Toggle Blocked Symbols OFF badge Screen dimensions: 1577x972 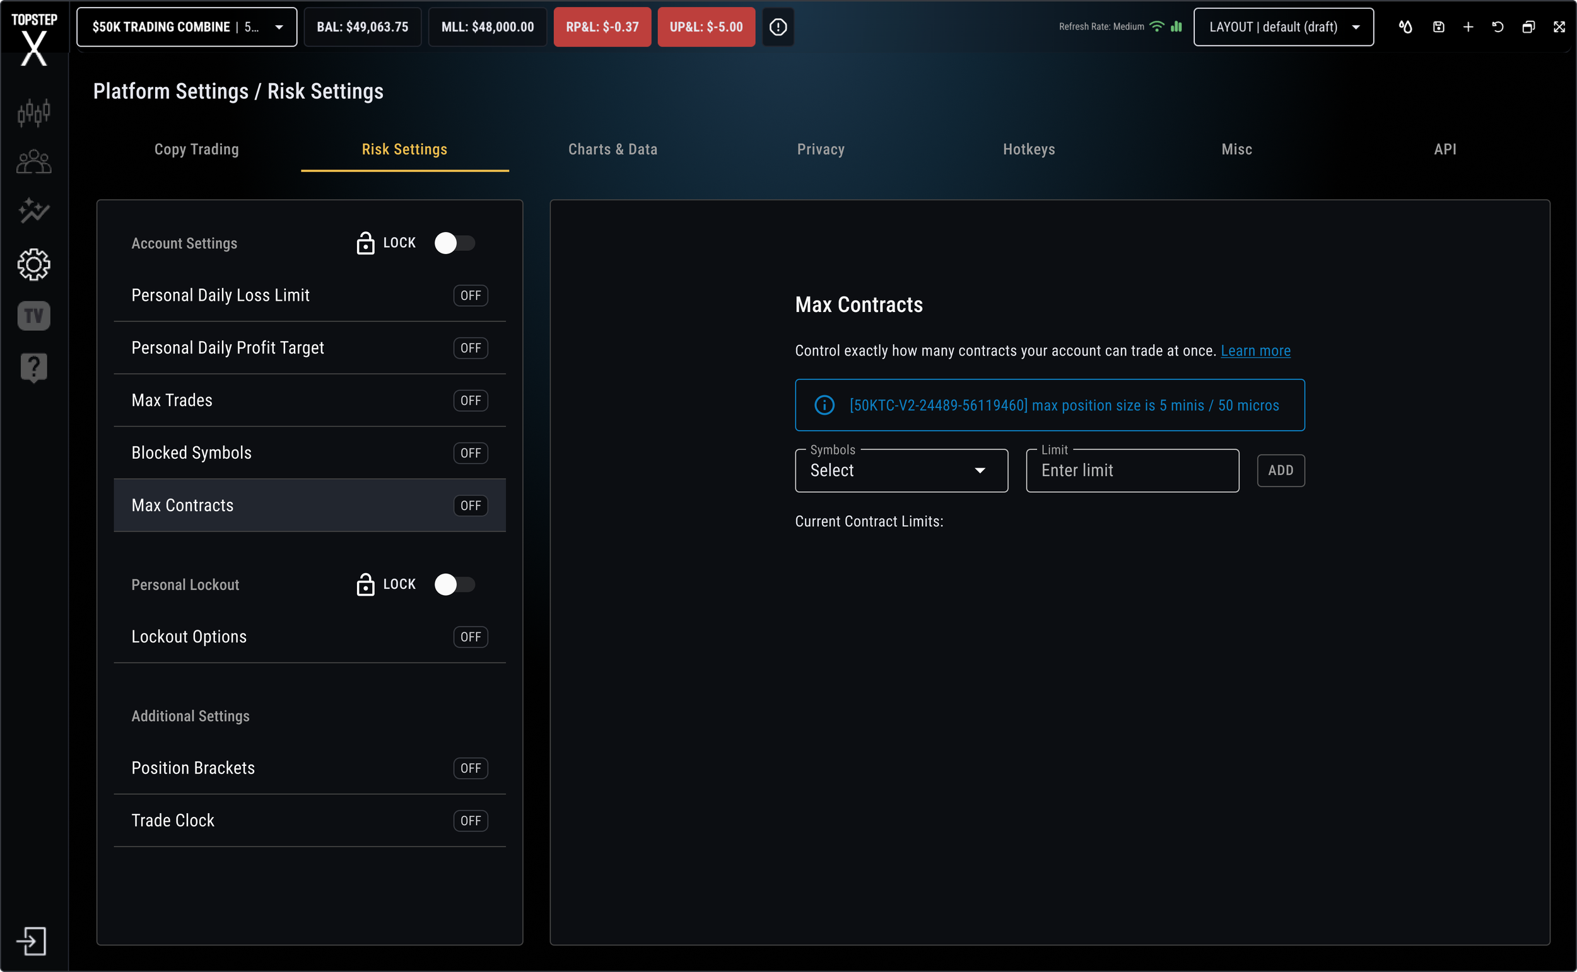[471, 453]
